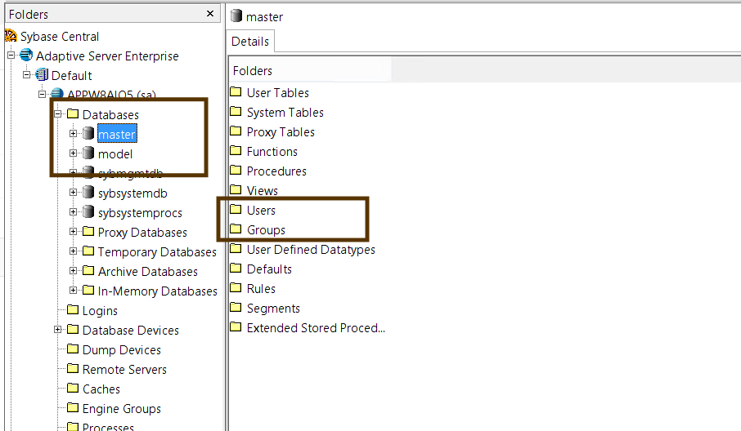Click the In-Memory Databases folder icon
This screenshot has height=431, width=741.
88,290
